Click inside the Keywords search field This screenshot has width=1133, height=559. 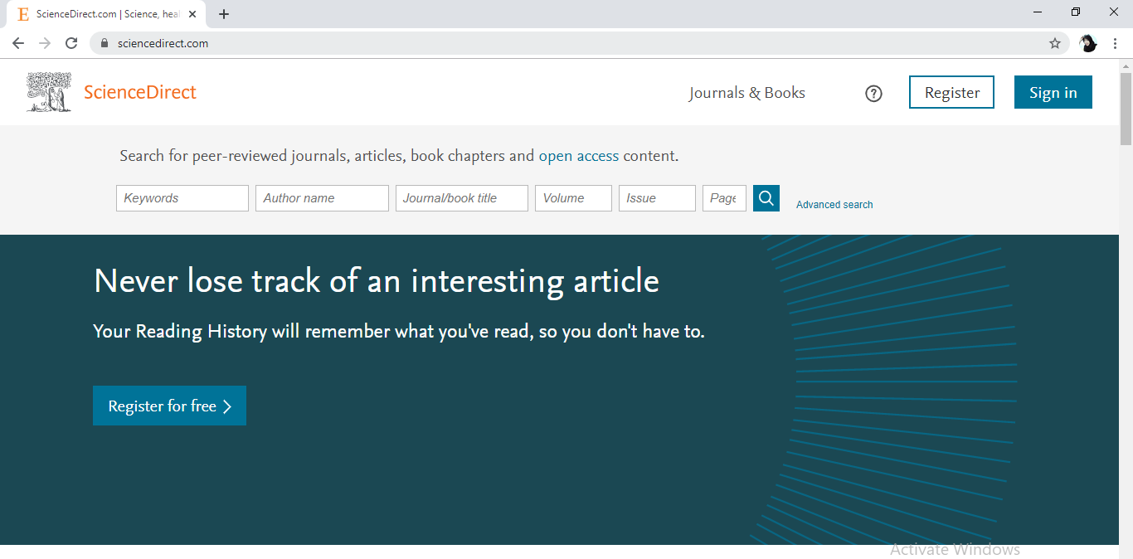[x=182, y=198]
